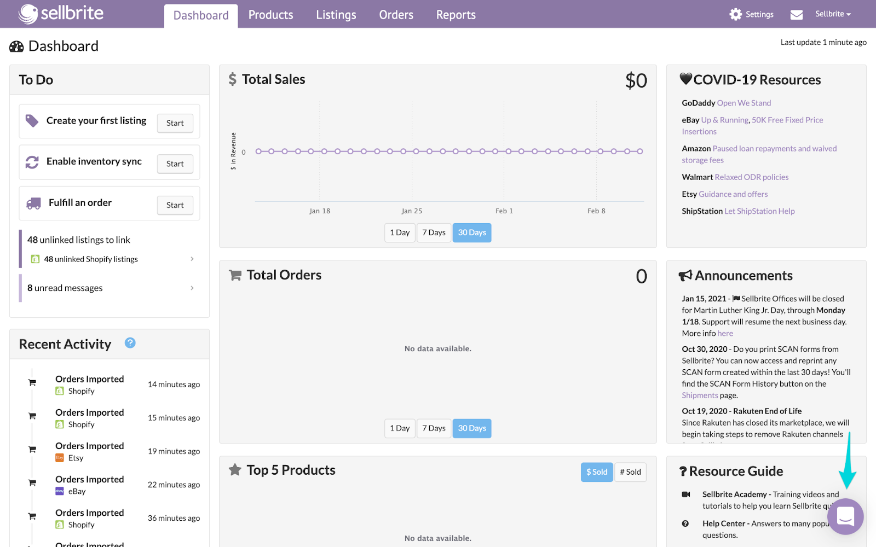Click the question icon by Help Center
The image size is (876, 547).
coord(685,523)
